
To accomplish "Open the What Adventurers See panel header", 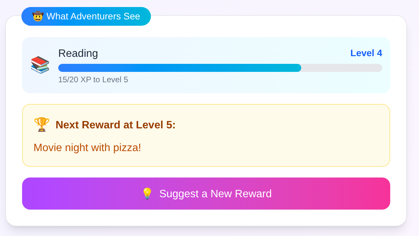I will [86, 16].
